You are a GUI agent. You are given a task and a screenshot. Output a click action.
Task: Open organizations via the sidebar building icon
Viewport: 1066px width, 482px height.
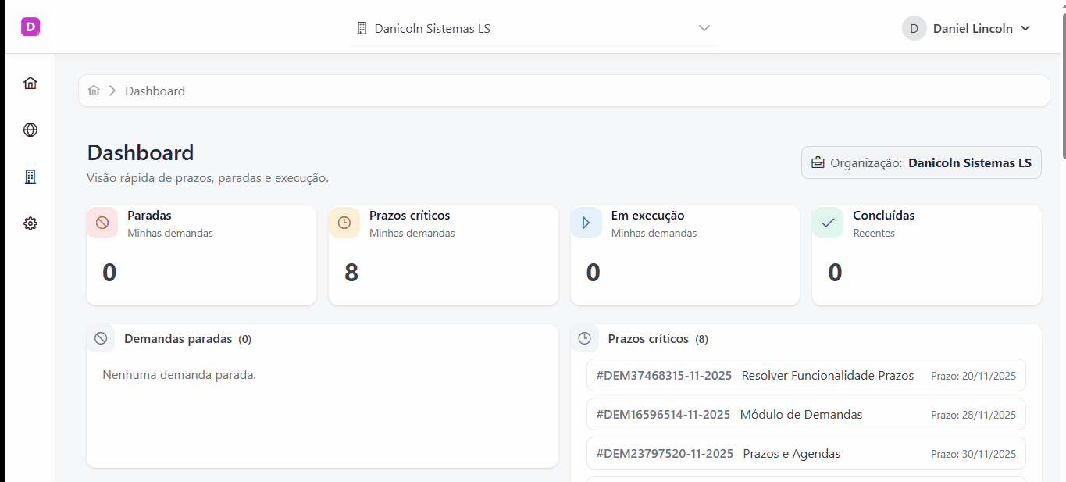coord(30,176)
